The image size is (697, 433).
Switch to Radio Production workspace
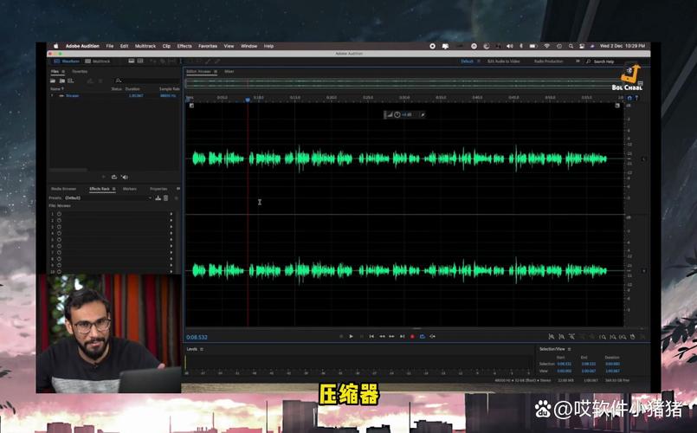tap(549, 61)
